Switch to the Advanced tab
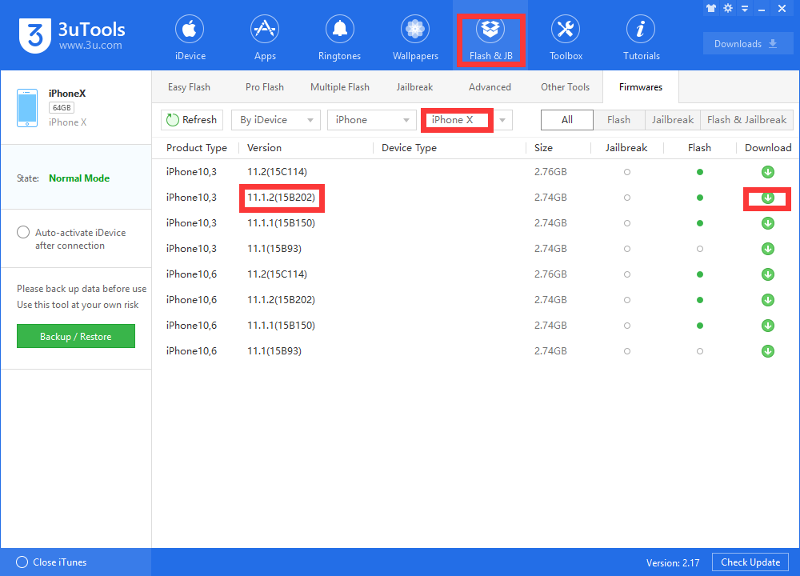800x576 pixels. 490,87
